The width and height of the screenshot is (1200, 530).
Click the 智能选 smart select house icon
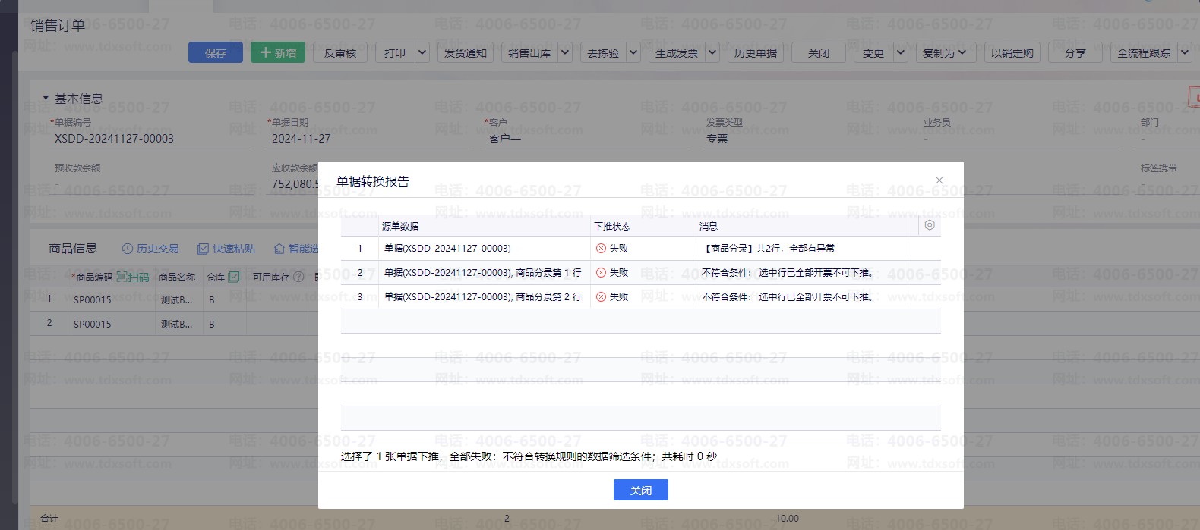[279, 249]
